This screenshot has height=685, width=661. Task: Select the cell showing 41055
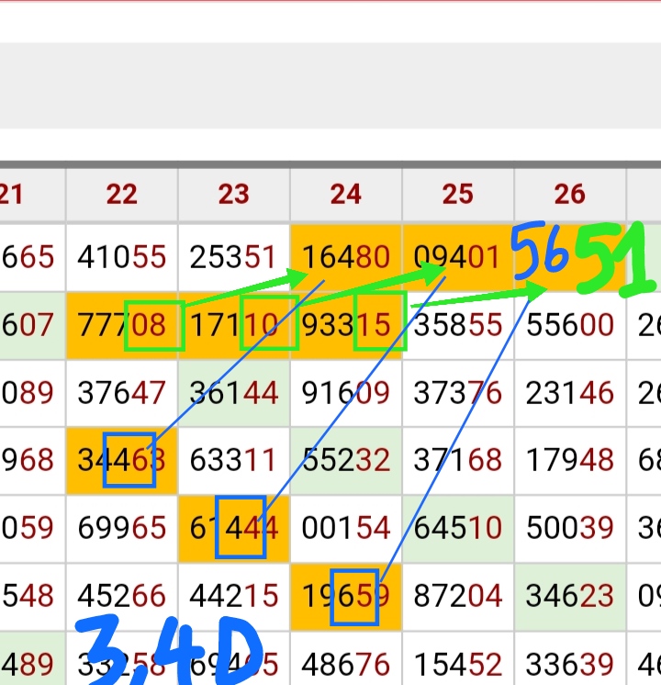coord(121,256)
